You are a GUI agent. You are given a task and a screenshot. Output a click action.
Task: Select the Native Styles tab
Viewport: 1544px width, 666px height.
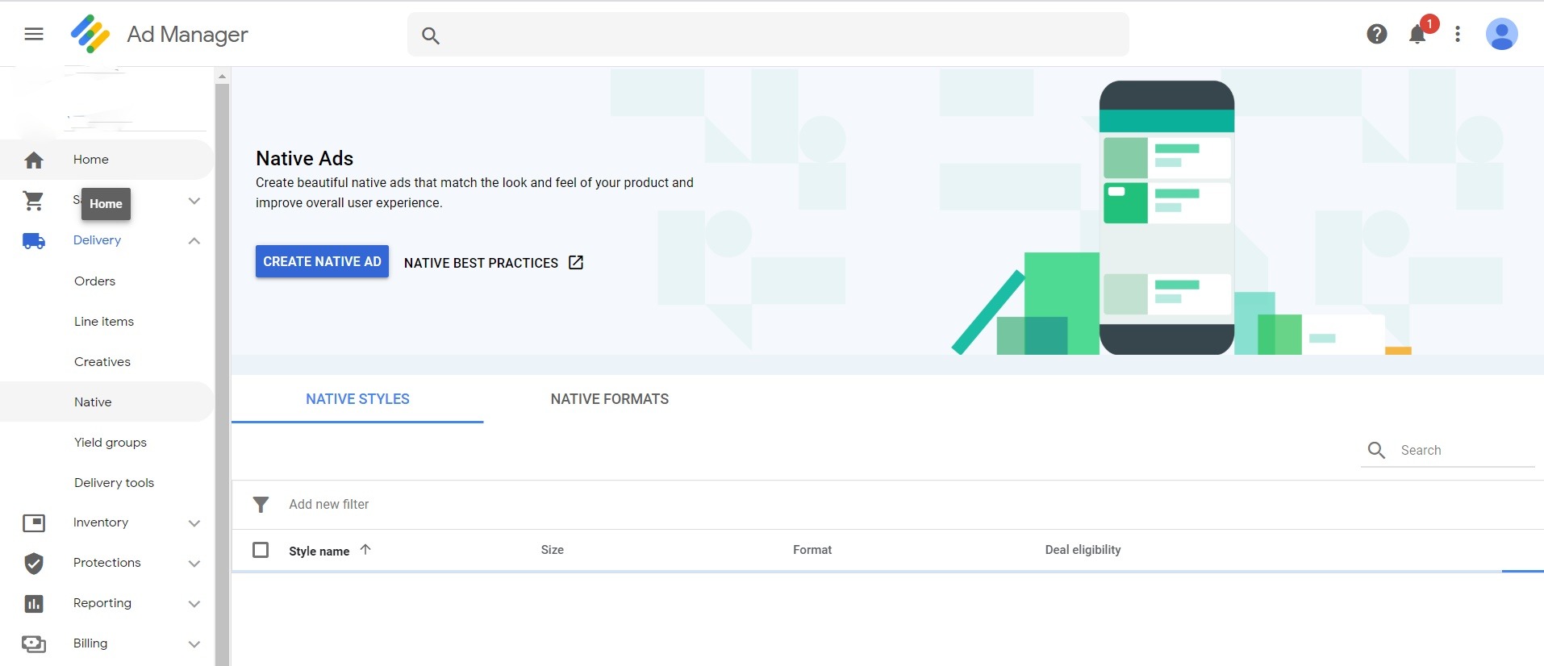click(x=357, y=399)
